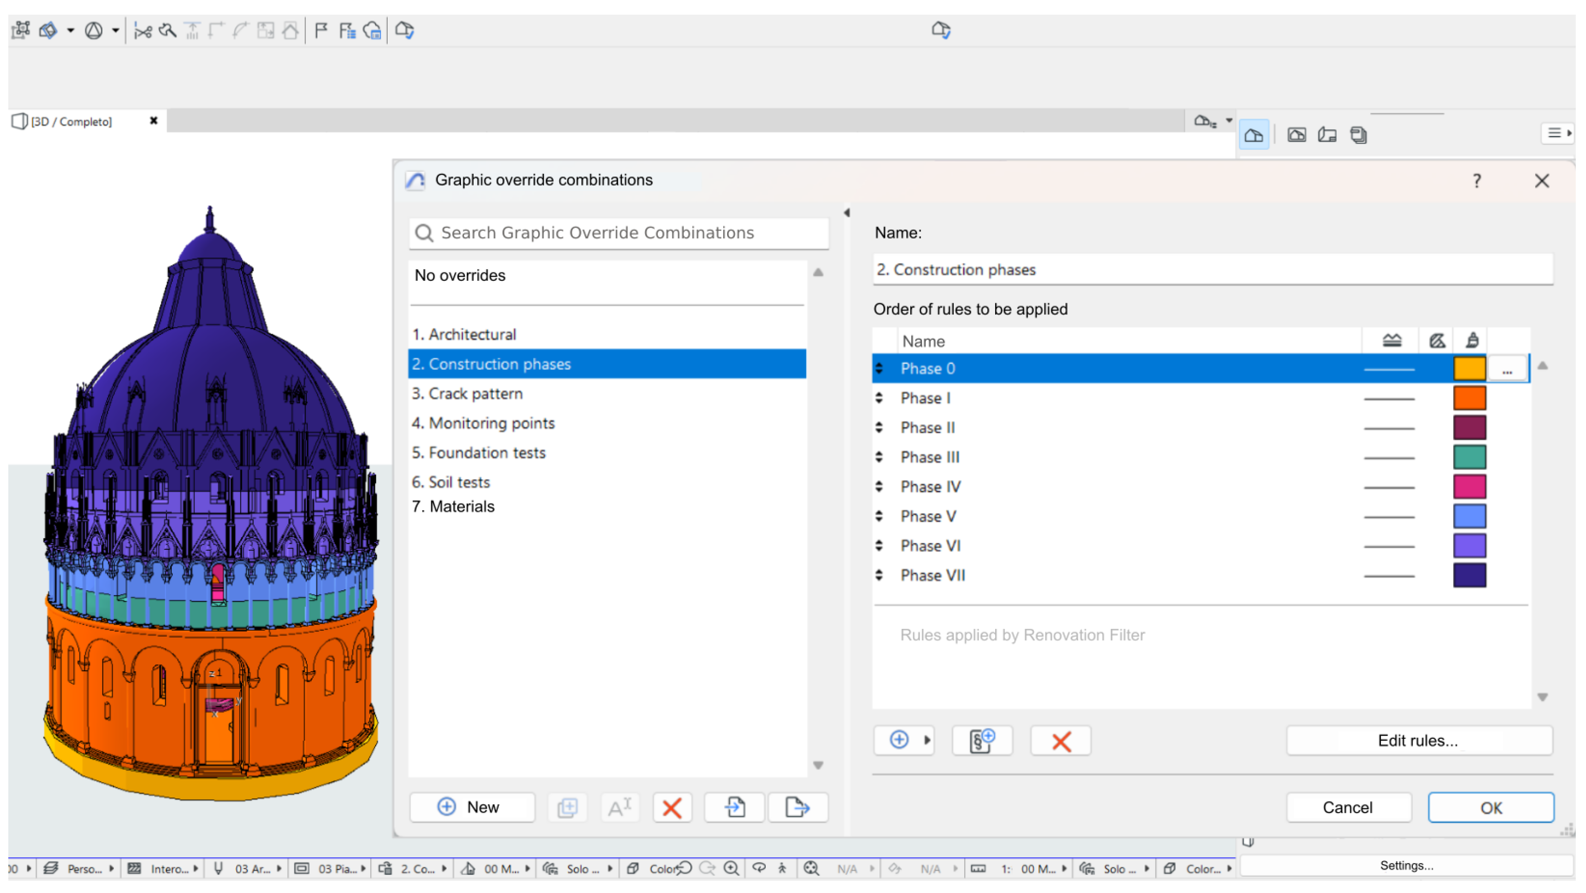Screen dimensions: 1586x893
Task: Select the Phase IV rule row
Action: point(1200,487)
